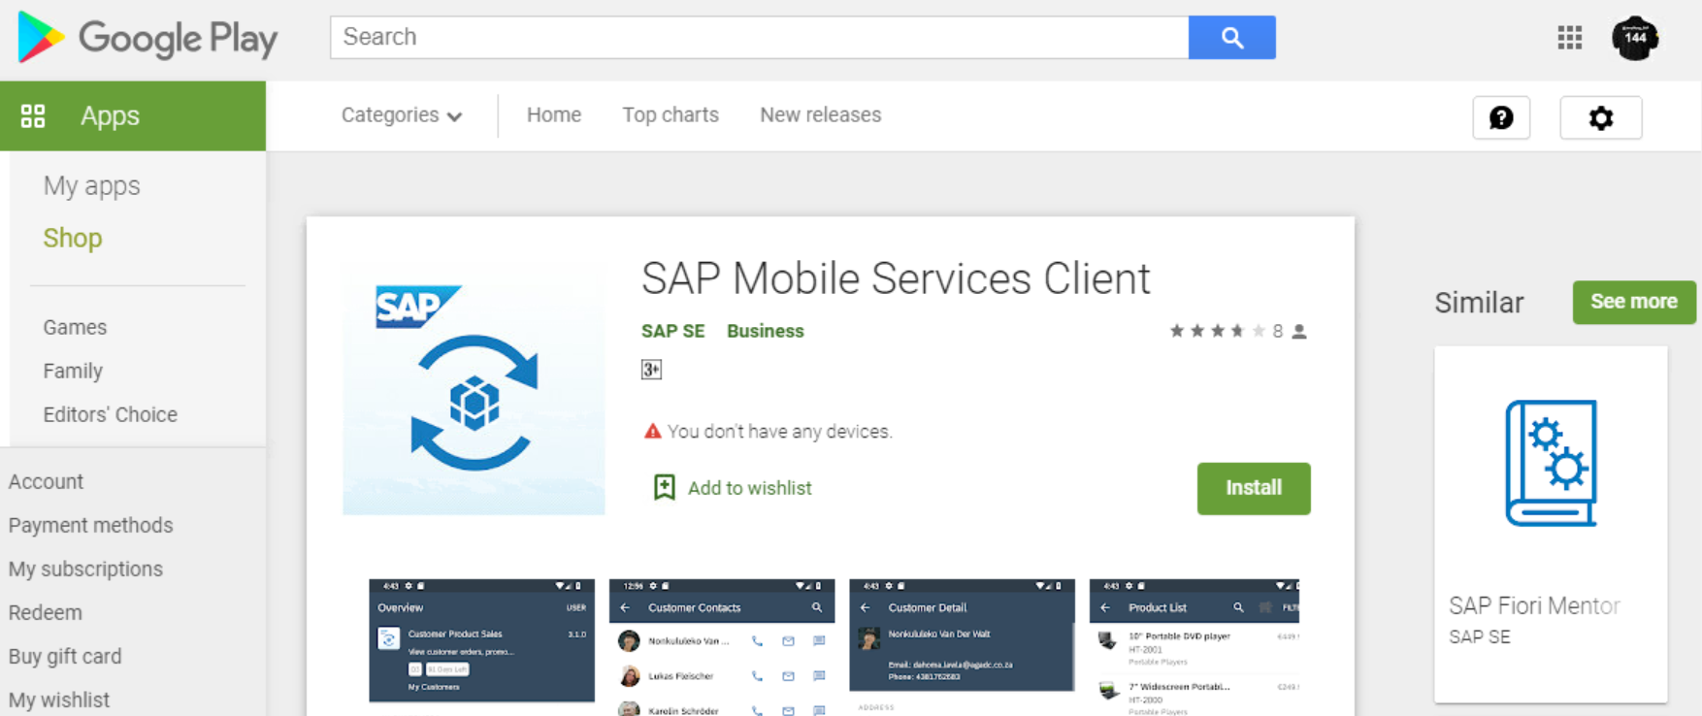Click the Google Play logo
The width and height of the screenshot is (1702, 716).
point(147,38)
